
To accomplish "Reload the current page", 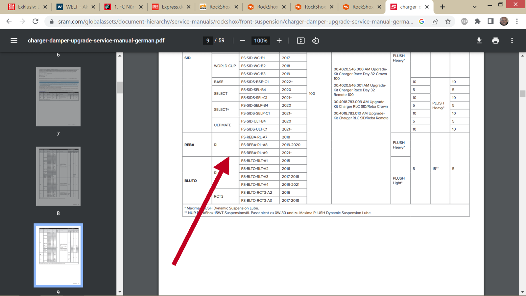I will (36, 21).
